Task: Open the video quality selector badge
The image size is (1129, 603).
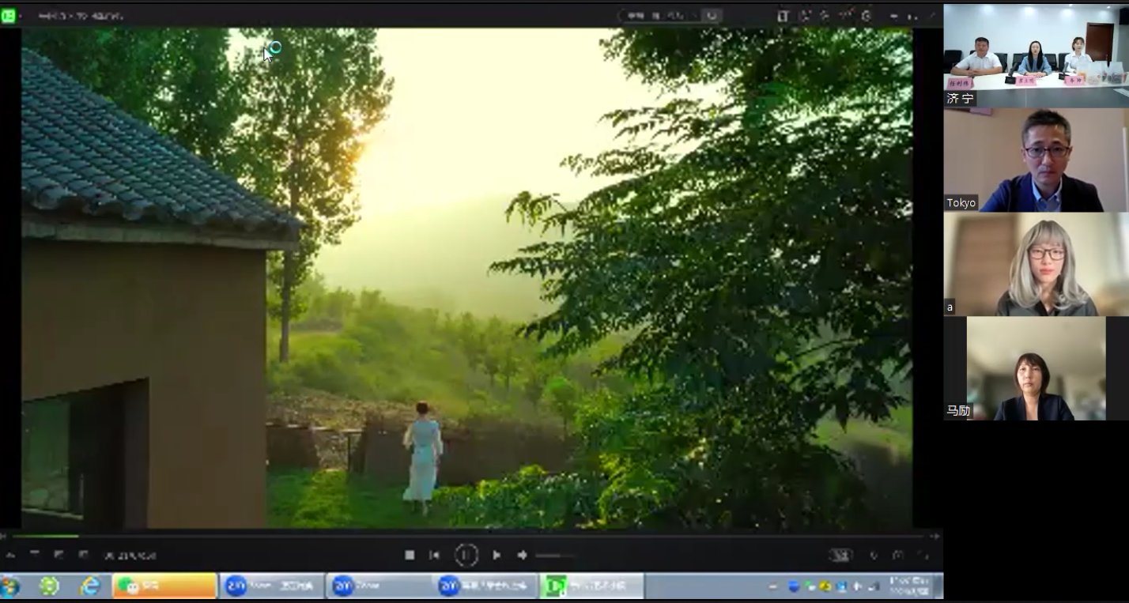Action: [840, 556]
